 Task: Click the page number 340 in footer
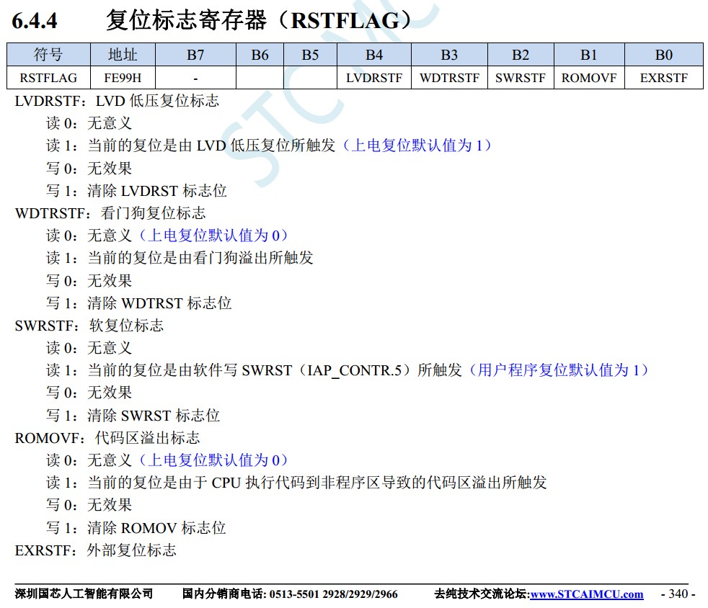coord(678,594)
